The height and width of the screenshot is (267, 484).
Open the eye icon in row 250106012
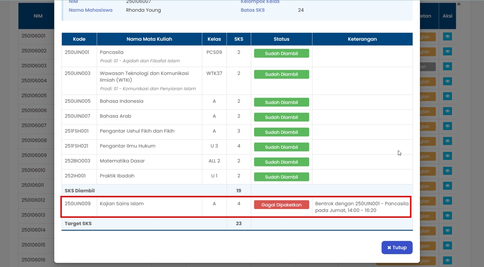tap(447, 201)
